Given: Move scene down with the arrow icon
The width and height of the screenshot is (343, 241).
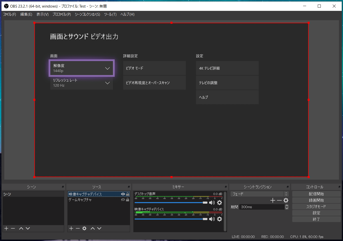Looking at the screenshot, I should point(28,228).
